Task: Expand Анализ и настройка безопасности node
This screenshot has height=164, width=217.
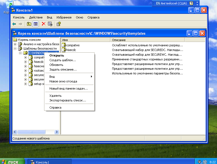Action: (x=15, y=44)
